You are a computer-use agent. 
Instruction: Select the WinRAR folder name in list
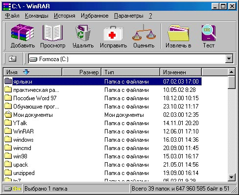point(24,131)
